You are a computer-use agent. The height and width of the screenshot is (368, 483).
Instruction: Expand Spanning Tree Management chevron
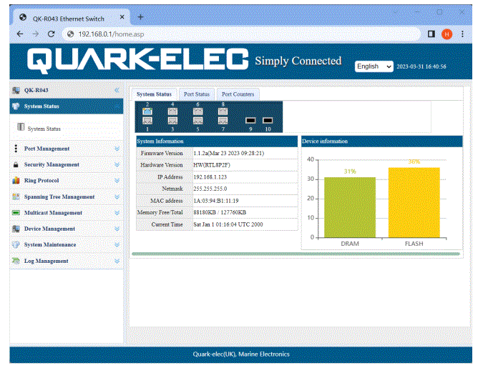pos(117,197)
